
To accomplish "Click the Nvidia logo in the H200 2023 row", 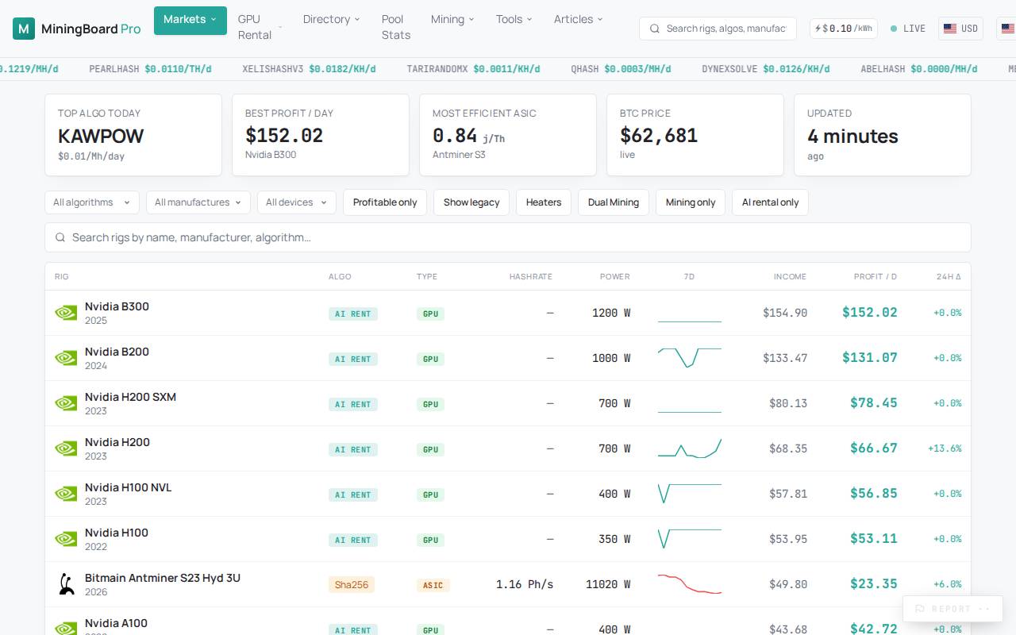I will click(66, 448).
